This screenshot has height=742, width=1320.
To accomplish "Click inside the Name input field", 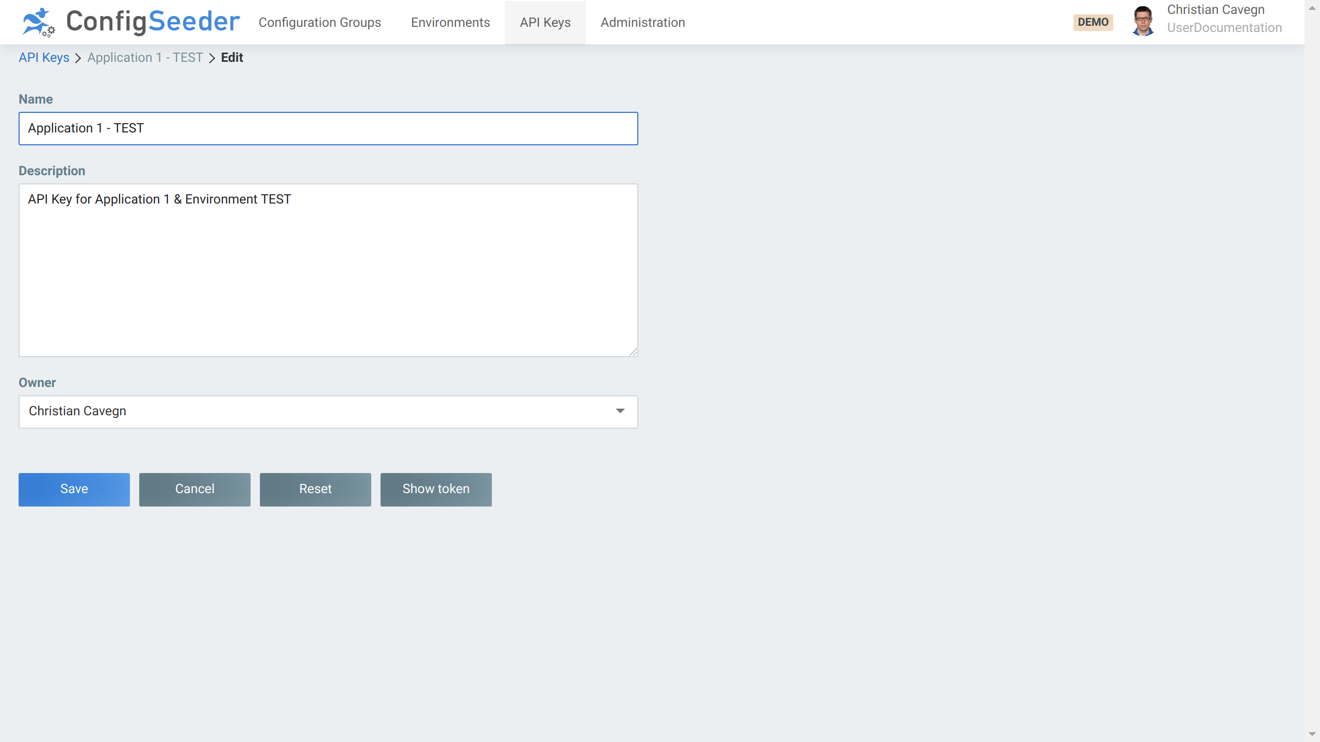I will (328, 128).
